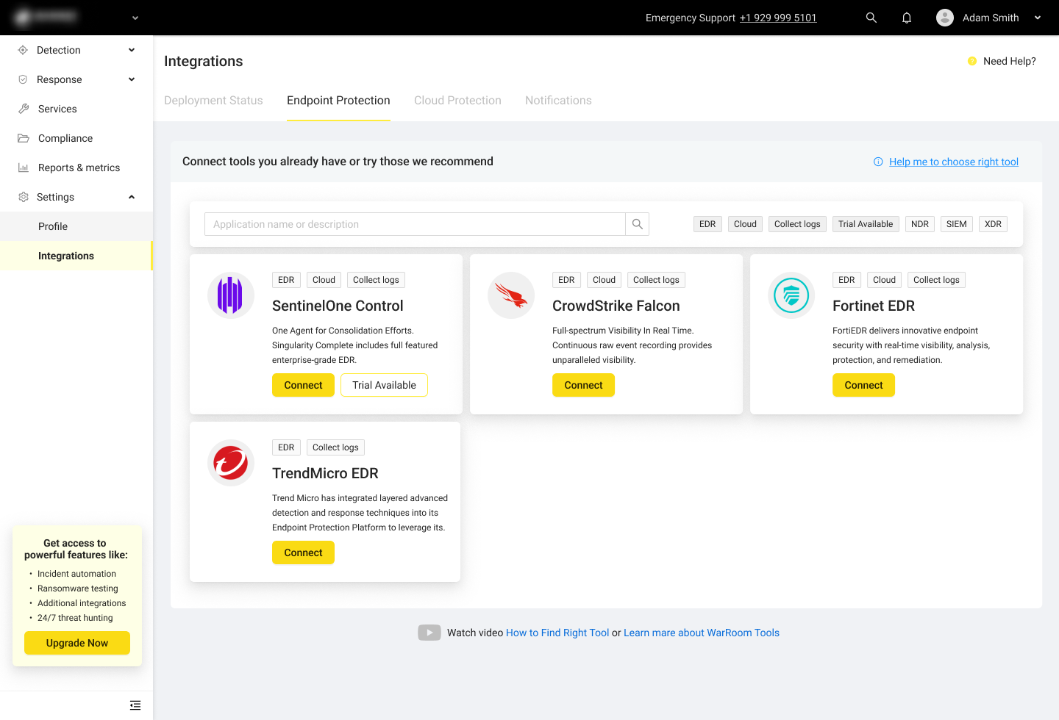Image resolution: width=1059 pixels, height=720 pixels.
Task: Click the Compliance folder icon
Action: pos(24,138)
